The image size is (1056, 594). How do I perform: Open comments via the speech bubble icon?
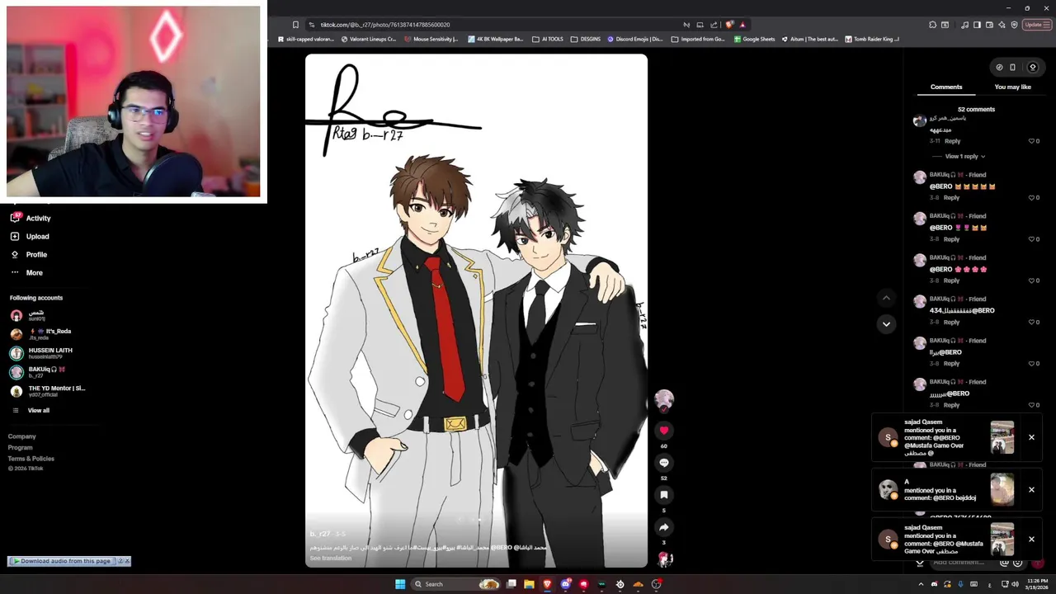click(664, 463)
